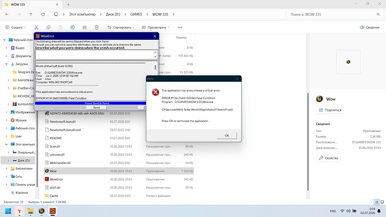Click the Share icon in Explorer toolbar
This screenshot has width=386, height=217.
[84, 27]
